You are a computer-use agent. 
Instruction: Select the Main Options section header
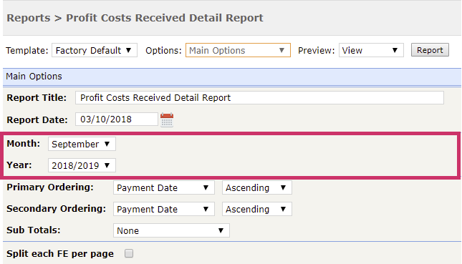tap(232, 77)
